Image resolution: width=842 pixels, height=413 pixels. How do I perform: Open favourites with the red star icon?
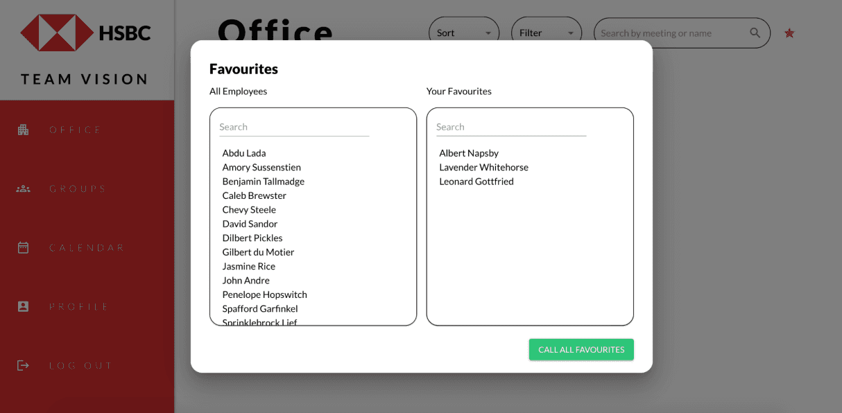click(x=789, y=33)
